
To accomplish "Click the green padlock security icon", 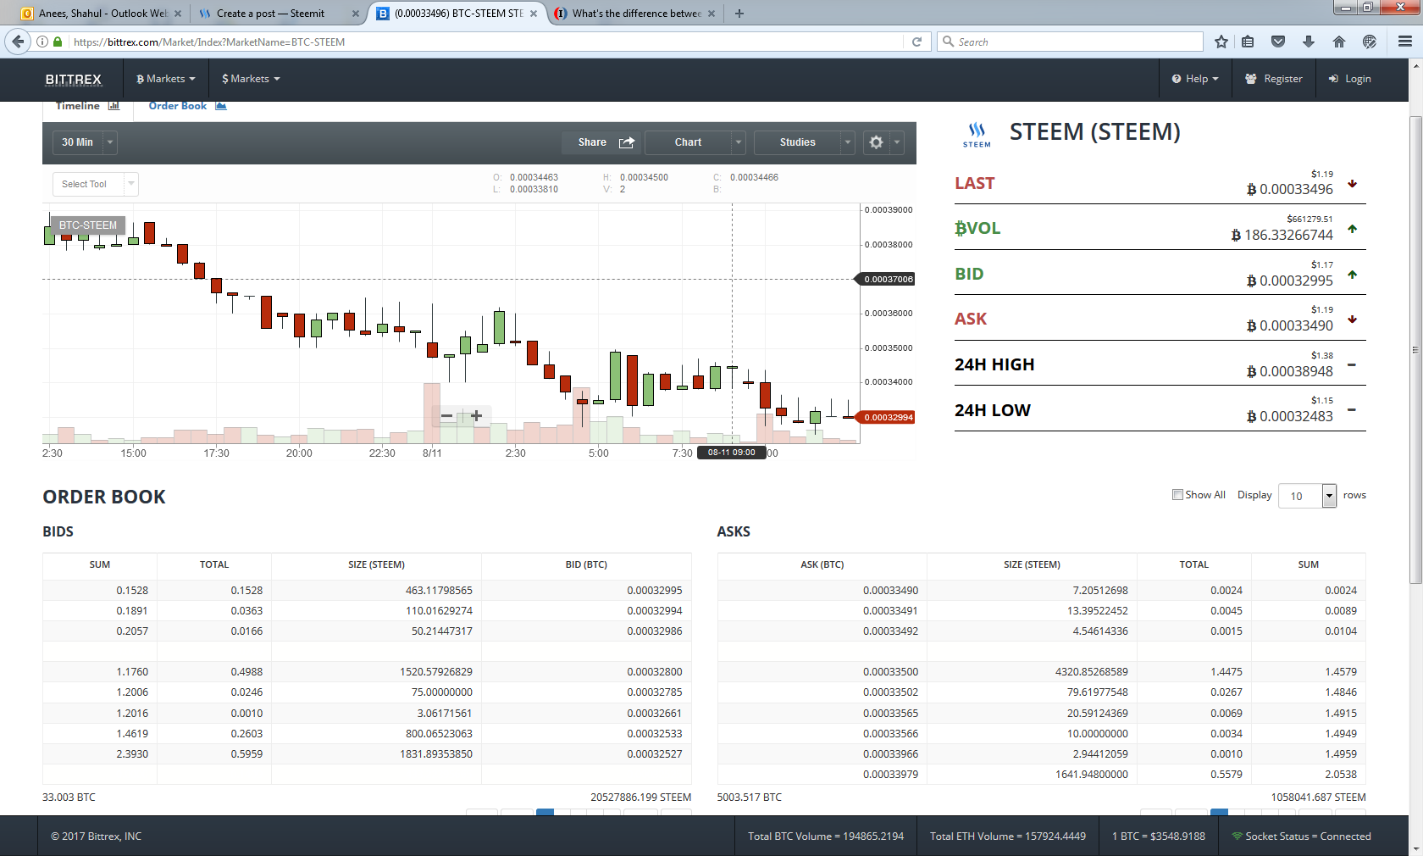I will [58, 42].
